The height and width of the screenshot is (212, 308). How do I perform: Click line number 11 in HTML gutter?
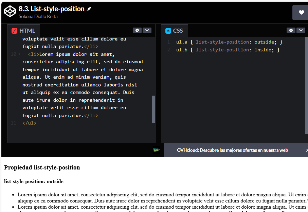coord(13,123)
